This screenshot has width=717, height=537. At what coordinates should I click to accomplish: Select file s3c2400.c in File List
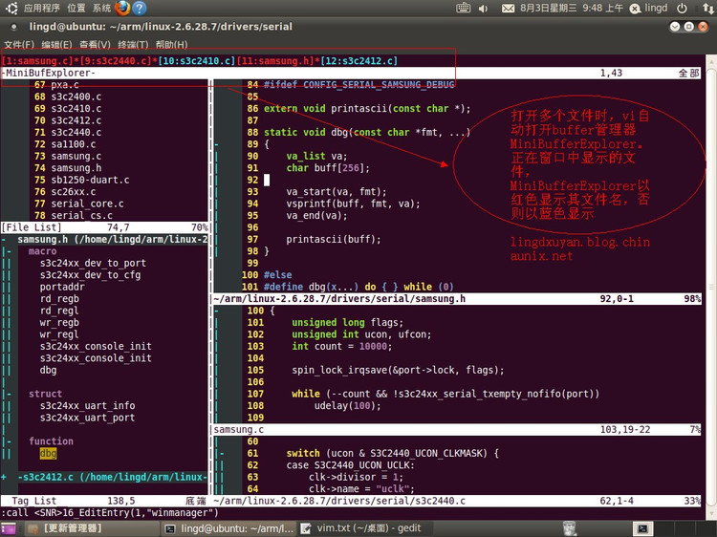coord(76,97)
